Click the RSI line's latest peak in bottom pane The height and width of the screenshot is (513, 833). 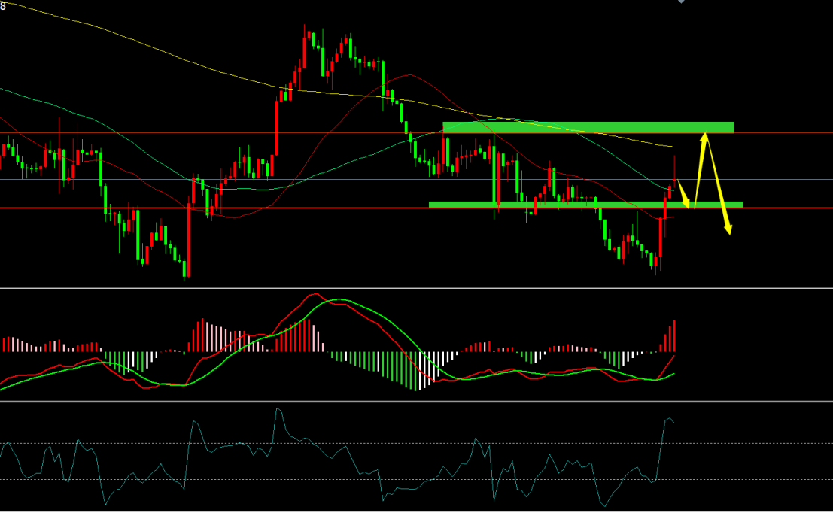(669, 419)
